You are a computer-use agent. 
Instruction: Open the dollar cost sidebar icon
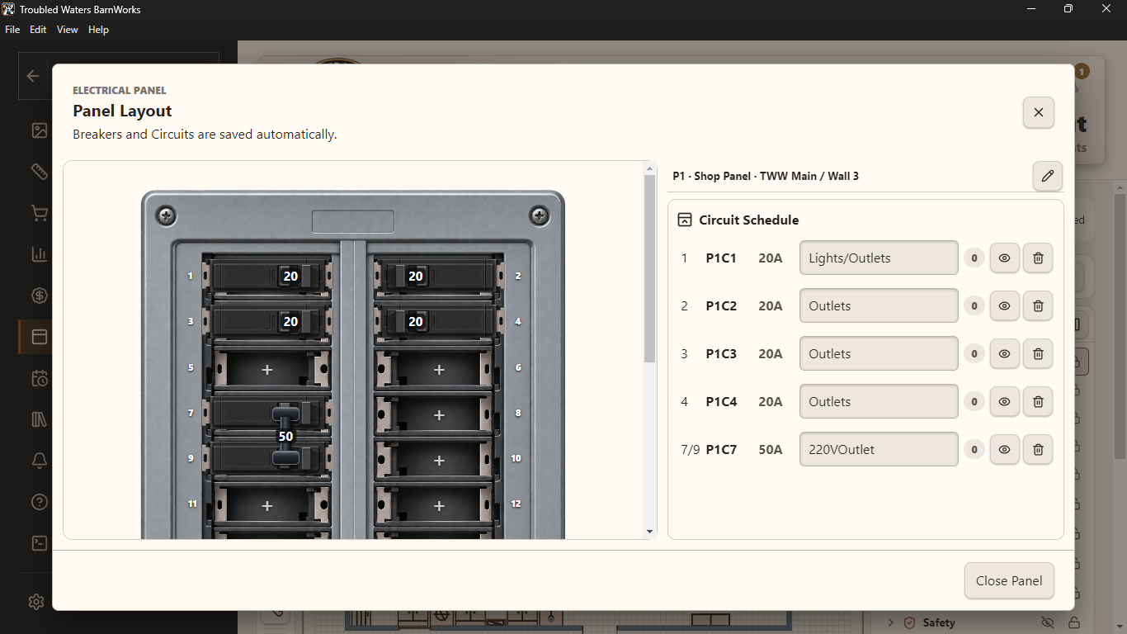click(39, 296)
